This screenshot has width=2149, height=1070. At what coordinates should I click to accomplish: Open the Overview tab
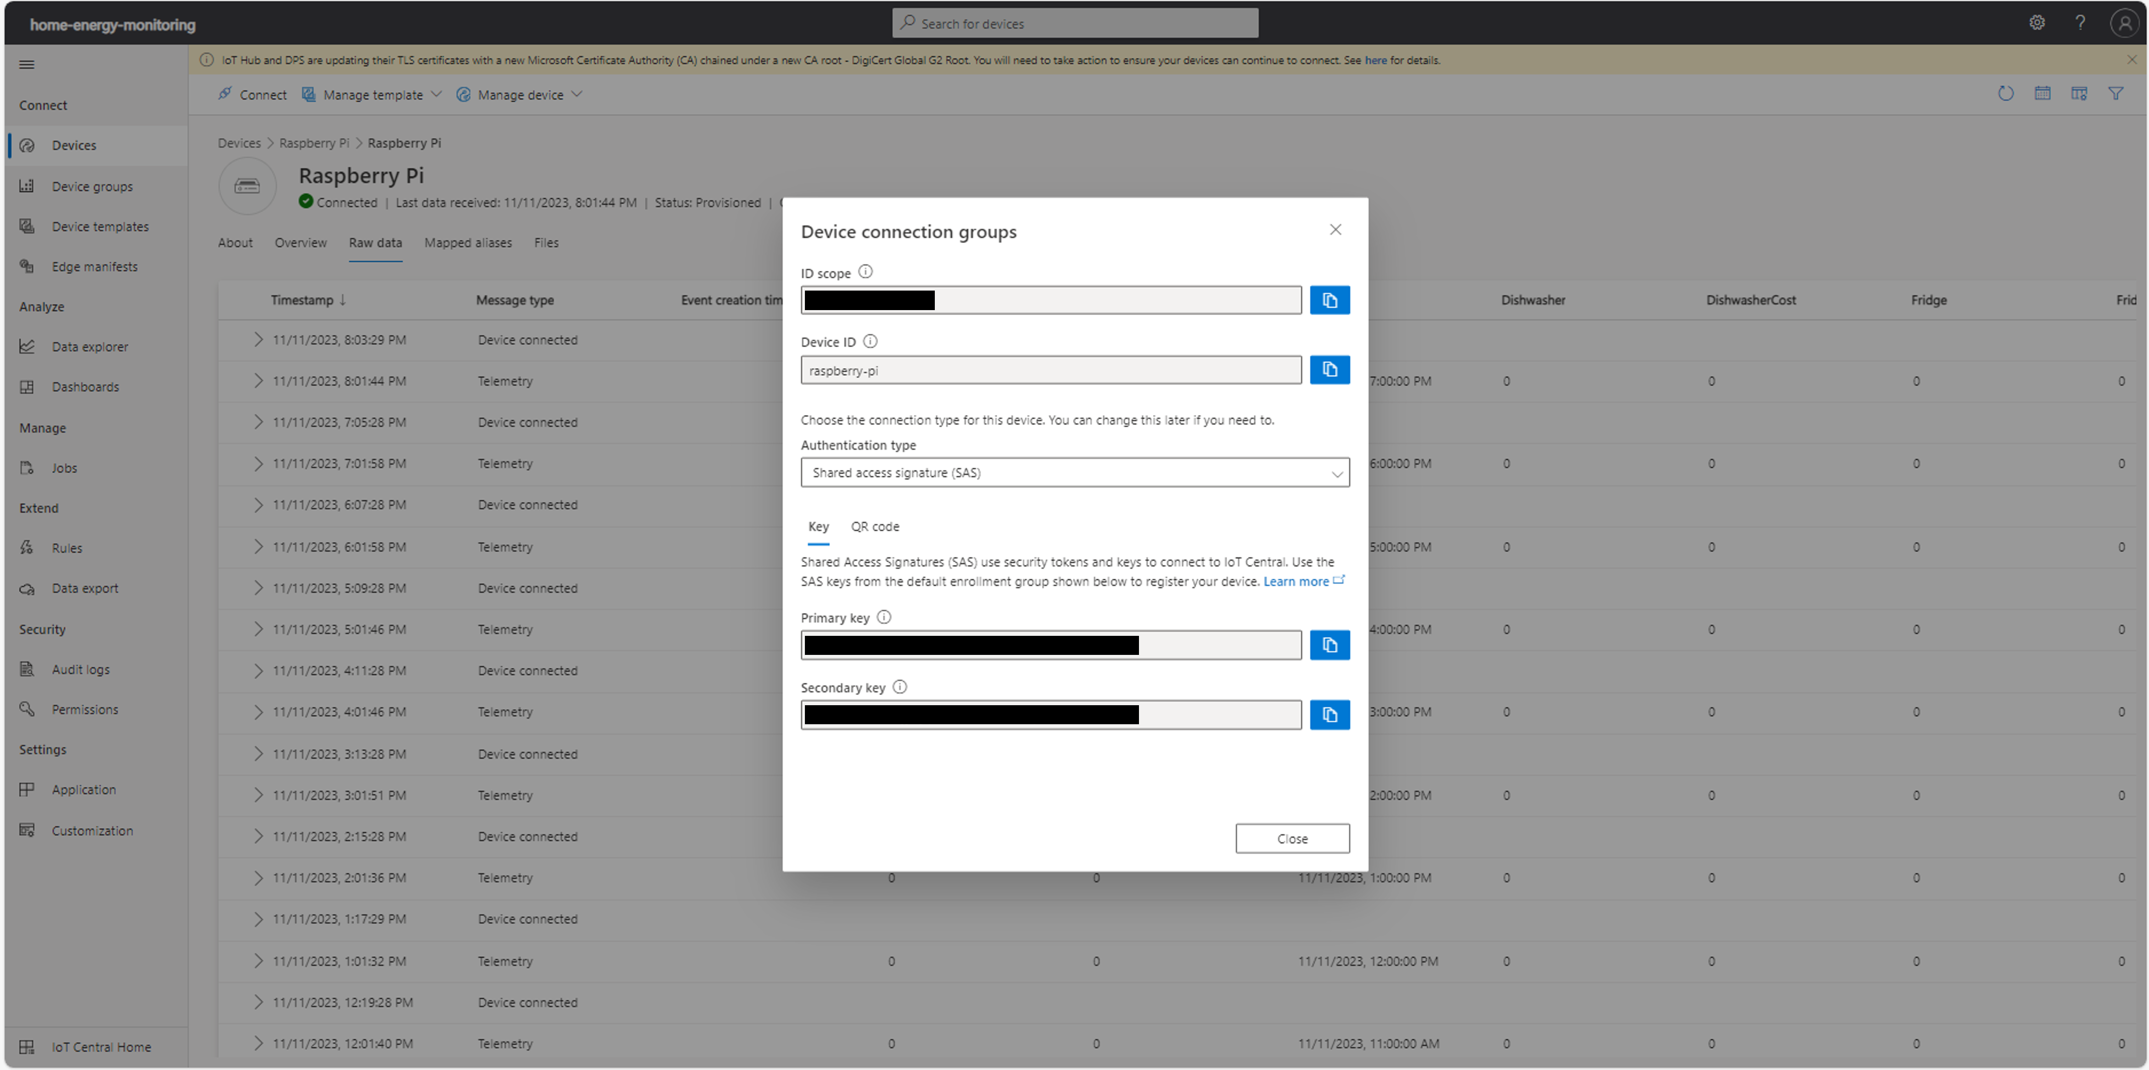tap(300, 243)
